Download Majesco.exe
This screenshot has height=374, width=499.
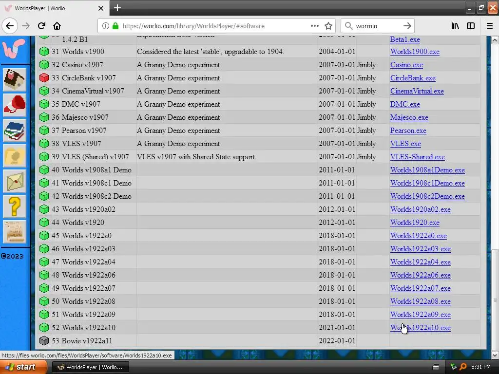coord(409,117)
